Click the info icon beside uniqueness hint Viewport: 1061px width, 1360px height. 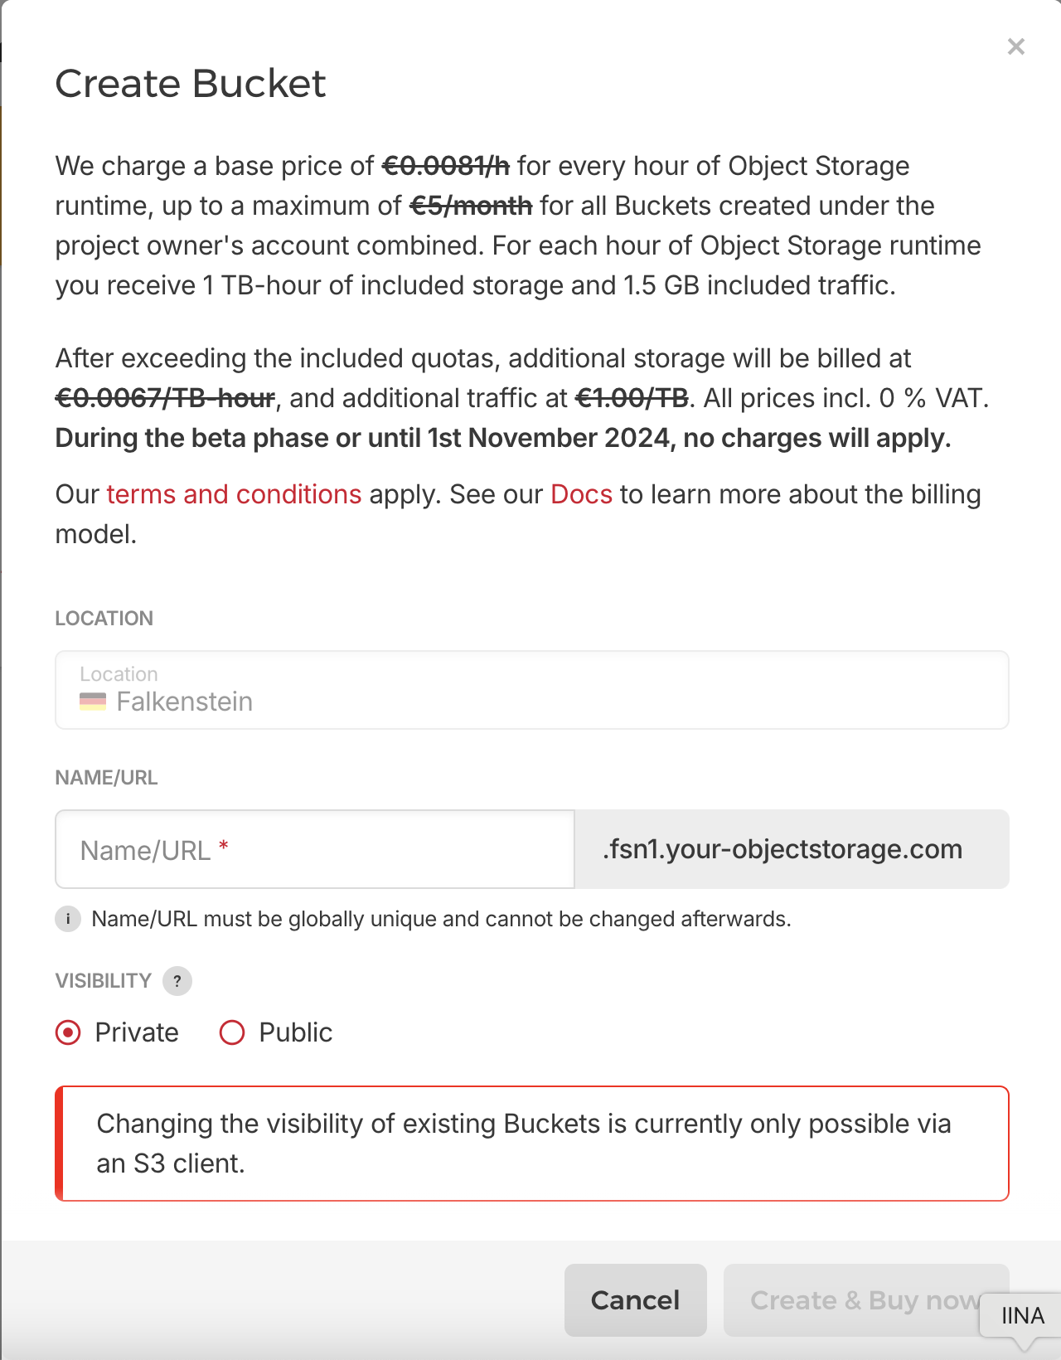[68, 919]
